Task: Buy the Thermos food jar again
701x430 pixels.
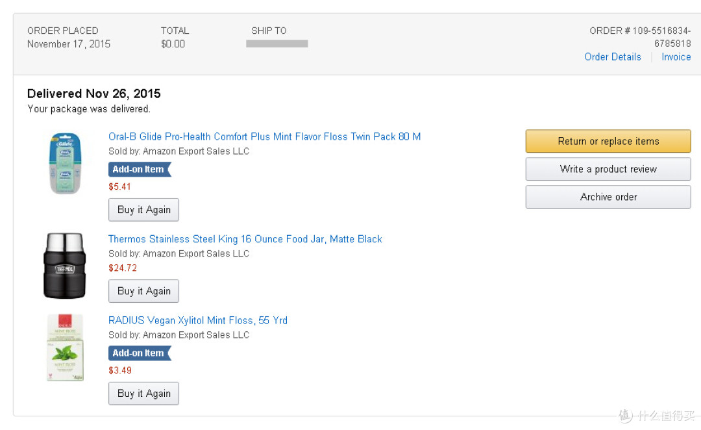Action: (x=143, y=291)
